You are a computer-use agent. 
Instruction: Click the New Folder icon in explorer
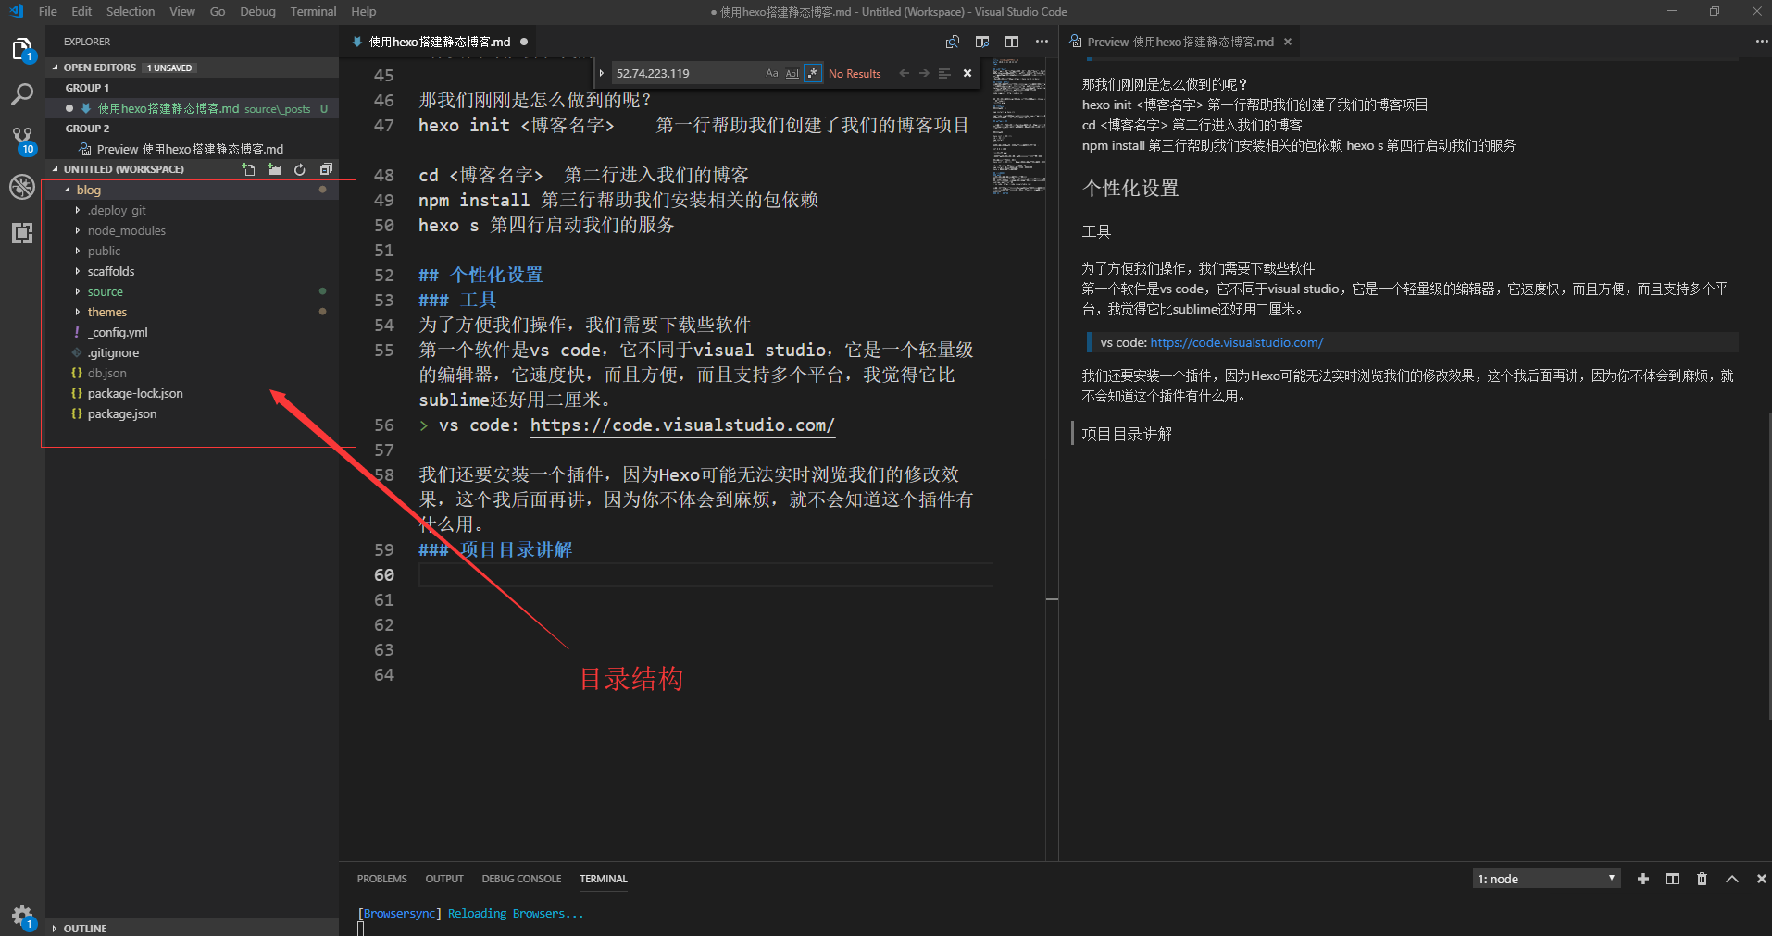pos(274,169)
